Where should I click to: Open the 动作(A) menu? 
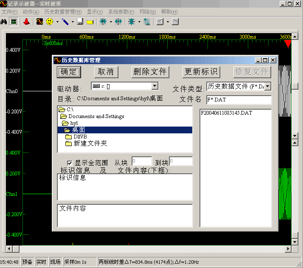[31, 12]
